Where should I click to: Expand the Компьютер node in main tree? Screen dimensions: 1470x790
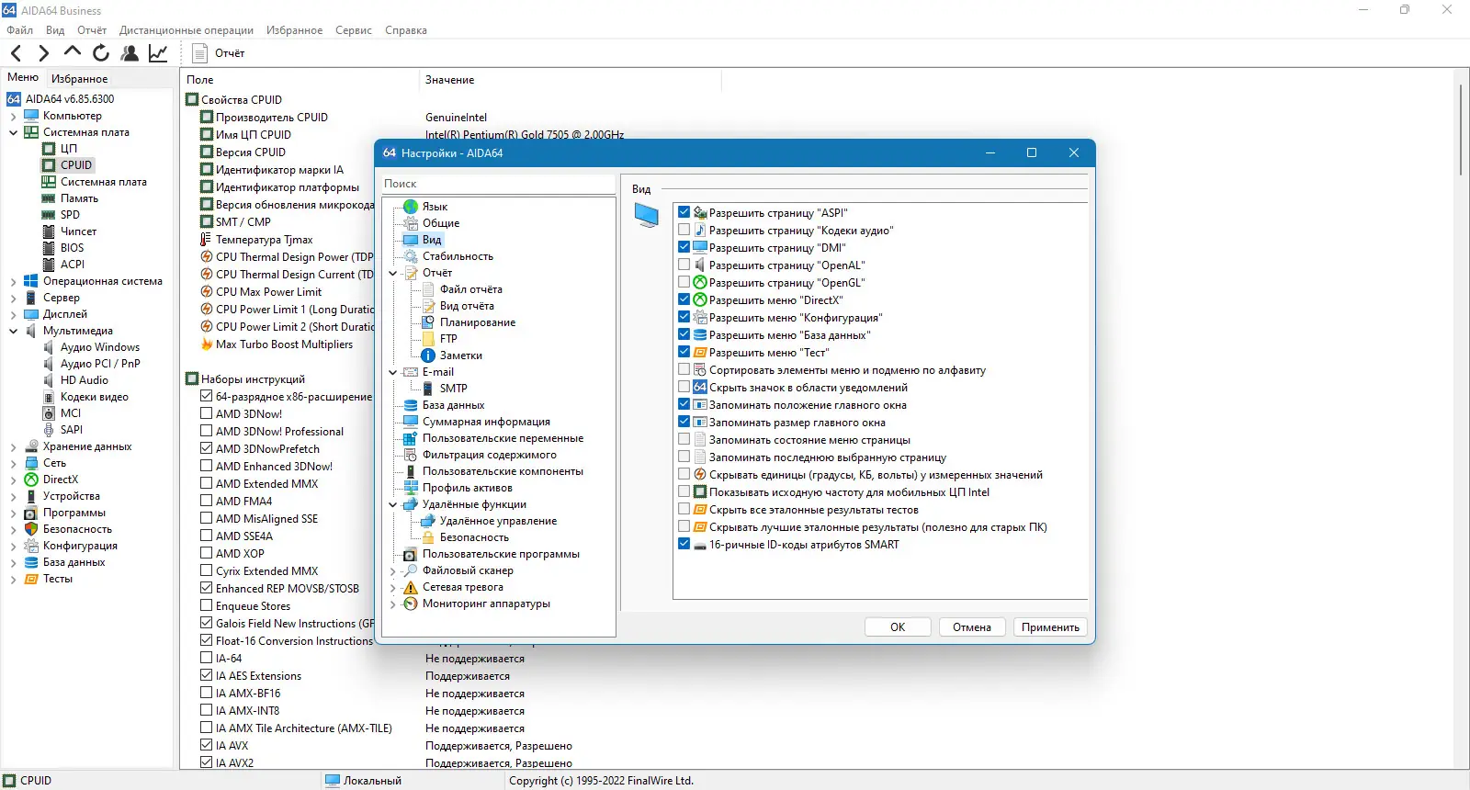point(13,116)
